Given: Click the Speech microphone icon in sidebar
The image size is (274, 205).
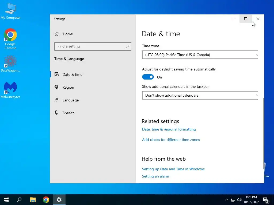Looking at the screenshot, I should [x=56, y=113].
